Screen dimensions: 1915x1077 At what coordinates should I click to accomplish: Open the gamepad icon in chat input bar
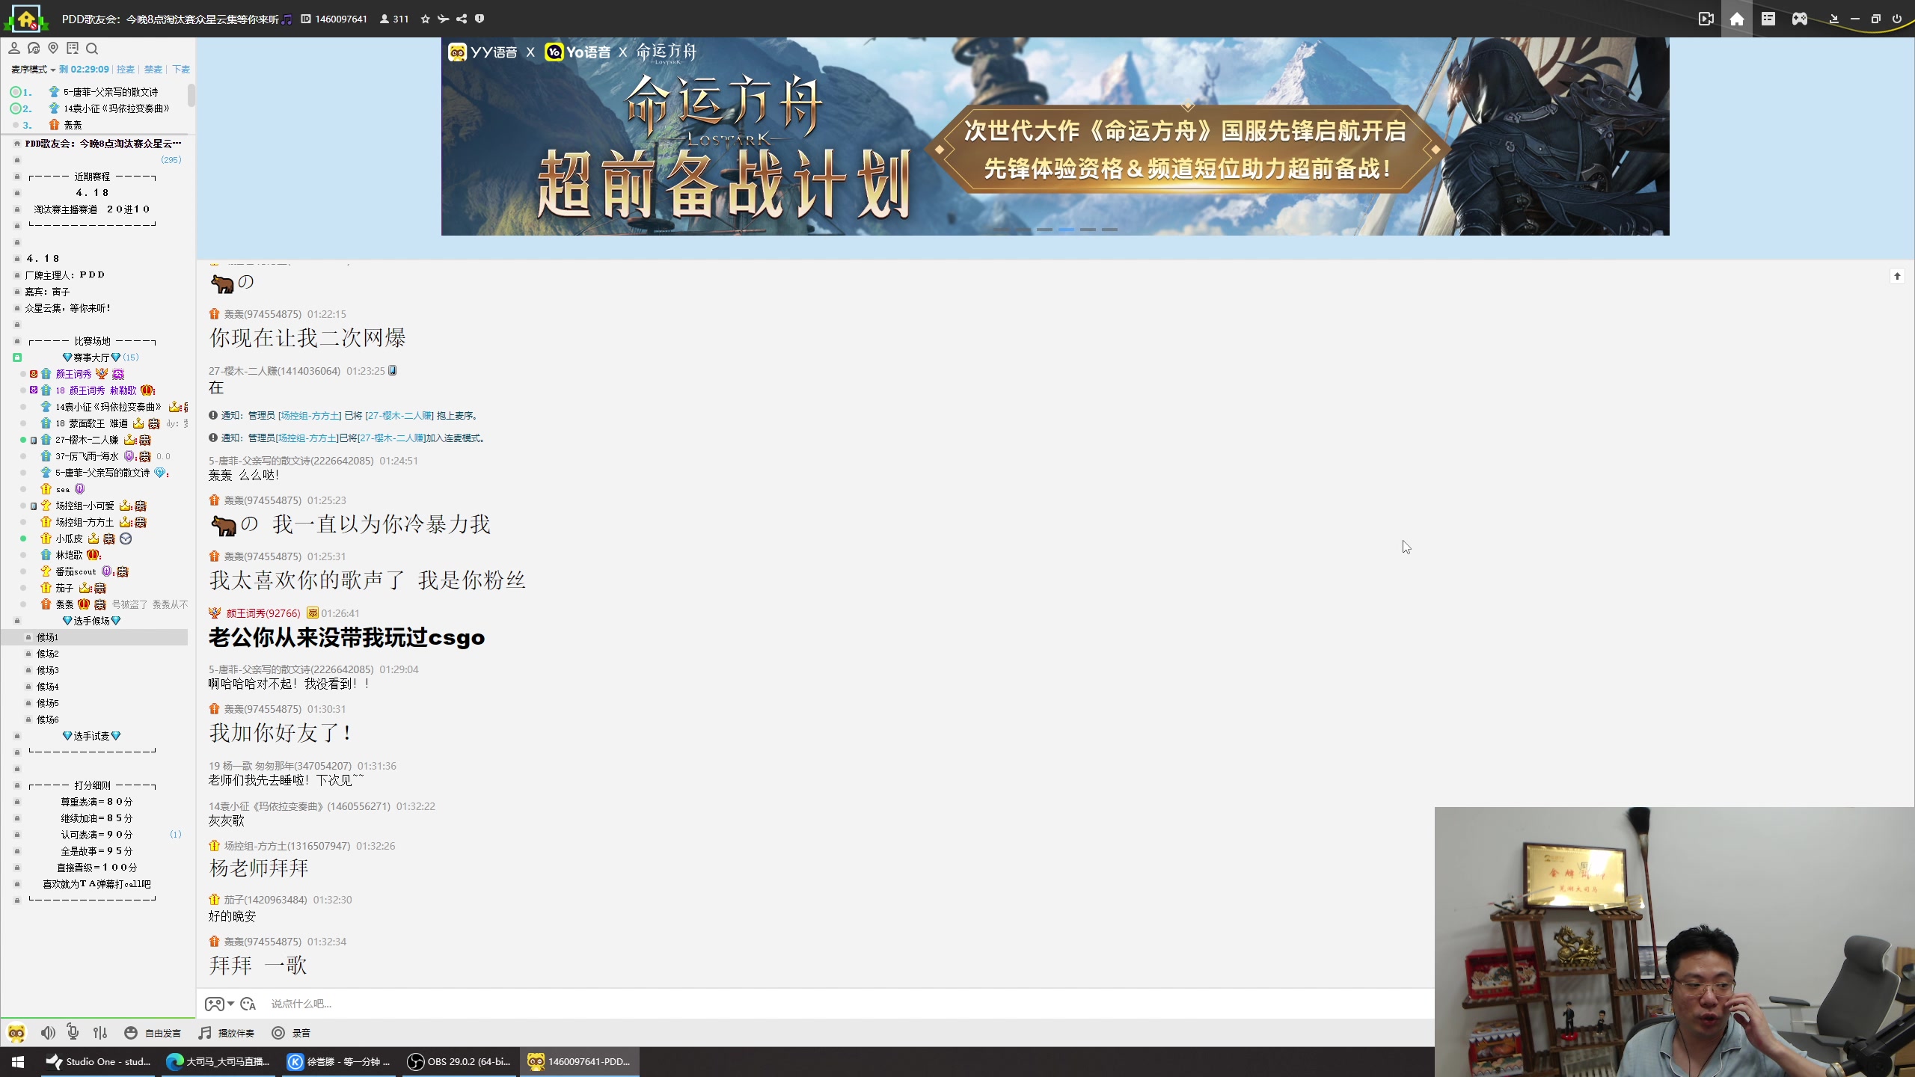pyautogui.click(x=214, y=1004)
